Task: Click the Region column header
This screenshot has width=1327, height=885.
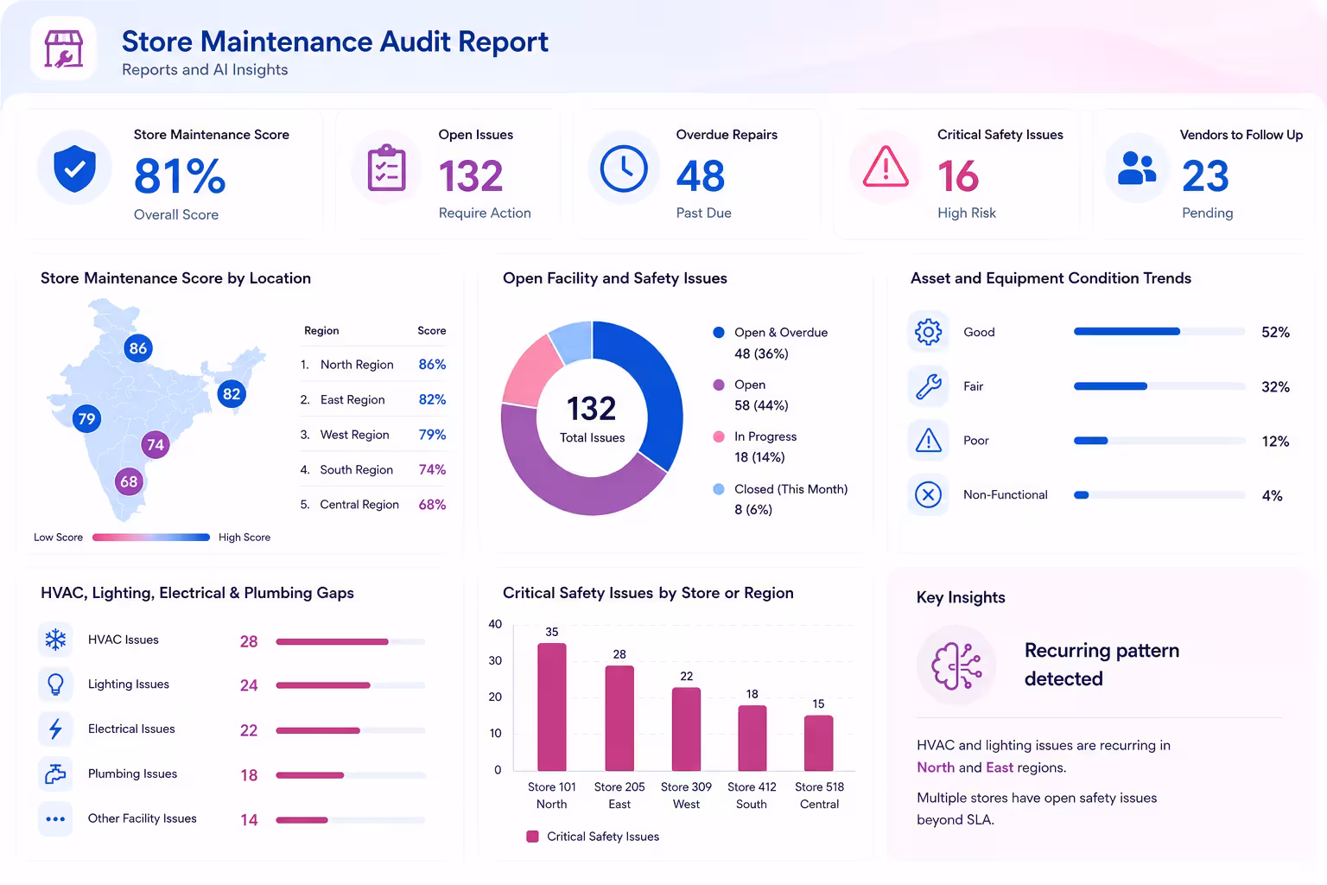Action: (x=321, y=331)
